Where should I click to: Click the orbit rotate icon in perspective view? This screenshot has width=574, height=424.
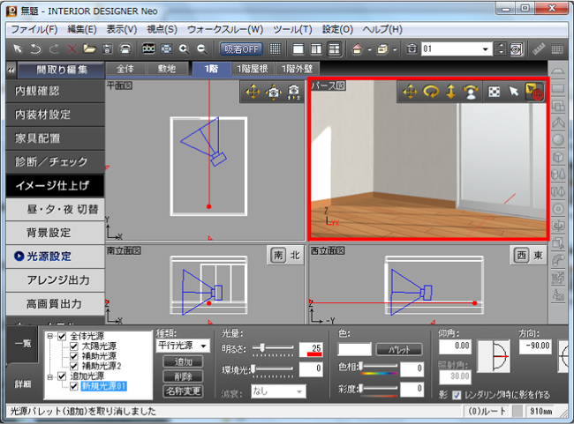click(433, 92)
